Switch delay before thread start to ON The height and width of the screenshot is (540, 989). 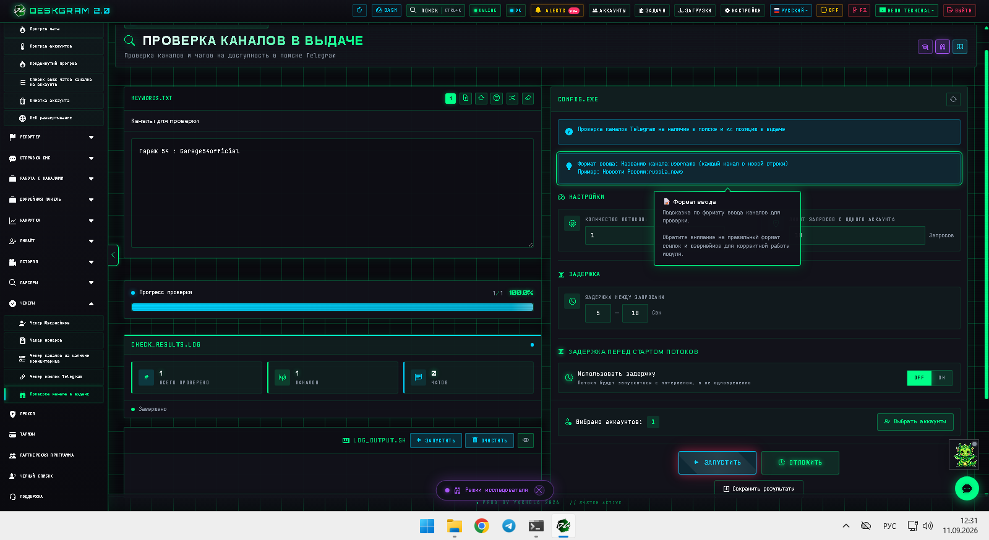(942, 378)
